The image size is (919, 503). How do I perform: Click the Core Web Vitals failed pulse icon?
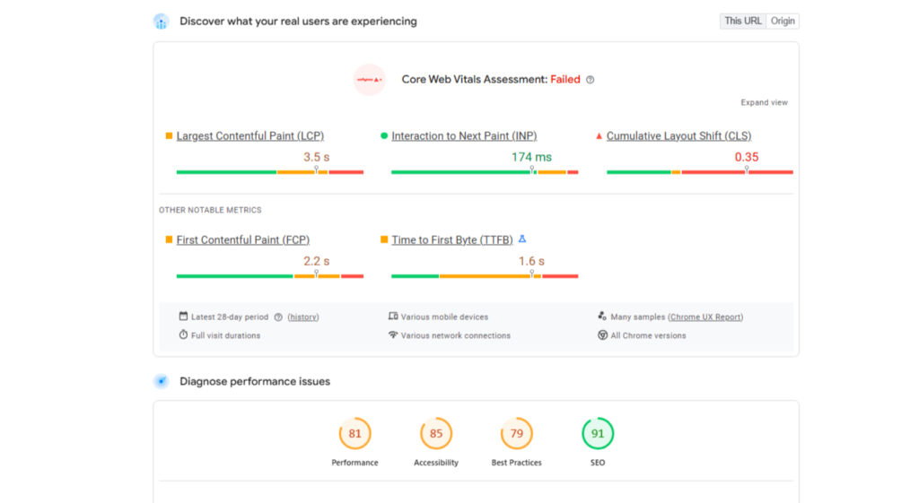369,80
